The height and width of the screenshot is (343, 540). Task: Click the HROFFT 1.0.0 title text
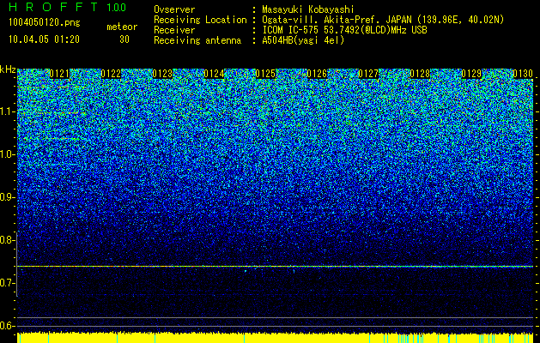(68, 7)
